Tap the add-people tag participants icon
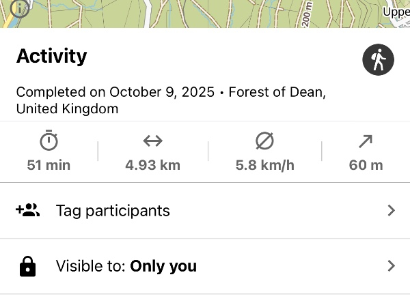Image resolution: width=410 pixels, height=307 pixels. pos(27,210)
